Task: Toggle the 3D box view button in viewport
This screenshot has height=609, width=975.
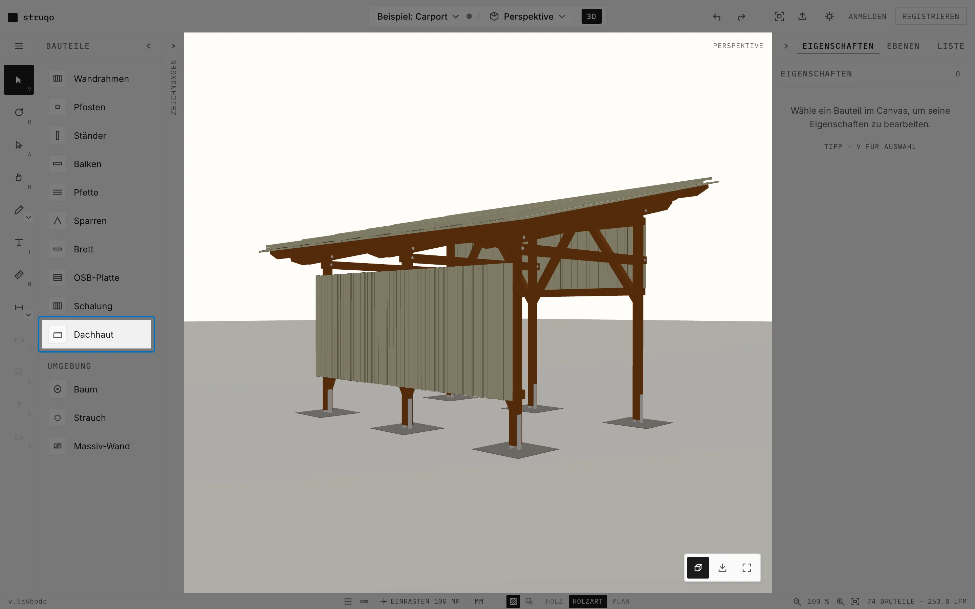Action: click(698, 567)
